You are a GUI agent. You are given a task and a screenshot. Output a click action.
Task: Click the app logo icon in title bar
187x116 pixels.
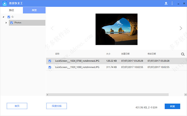(5, 3)
